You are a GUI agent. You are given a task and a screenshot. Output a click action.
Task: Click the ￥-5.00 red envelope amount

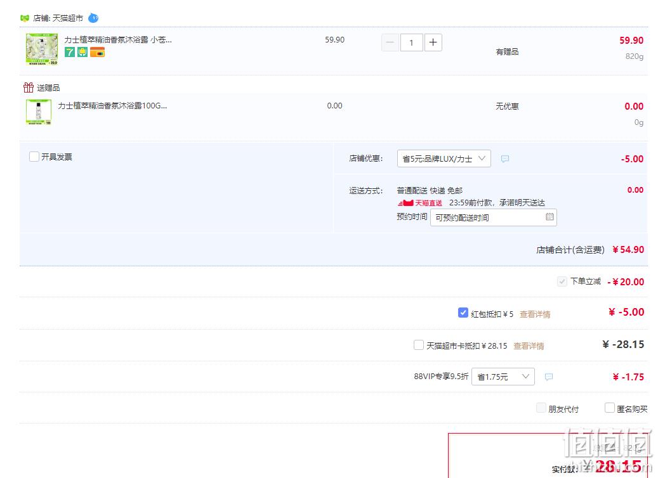coord(626,312)
